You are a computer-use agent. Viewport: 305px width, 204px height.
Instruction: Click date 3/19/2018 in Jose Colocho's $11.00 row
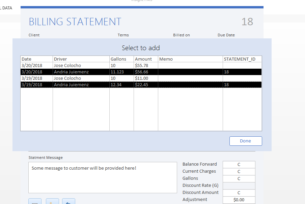click(x=36, y=78)
